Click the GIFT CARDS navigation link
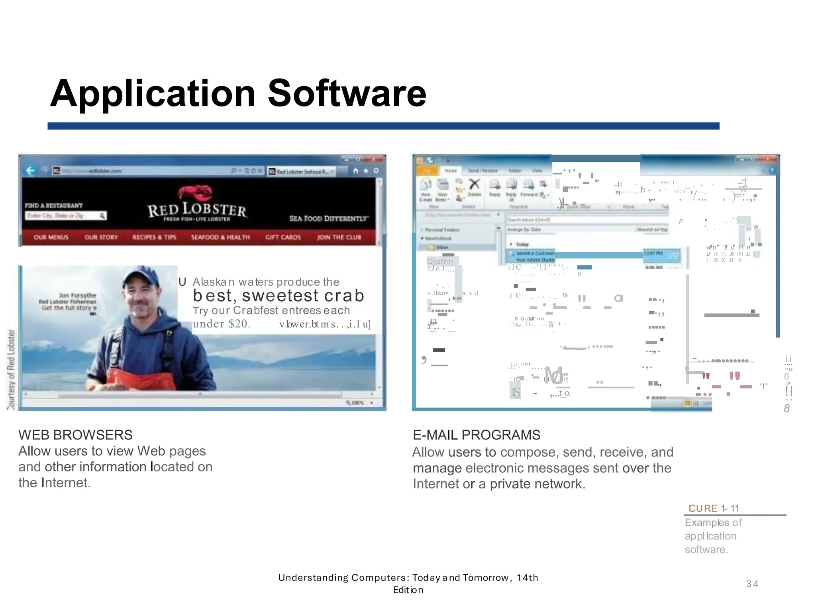Image resolution: width=816 pixels, height=612 pixels. click(x=283, y=237)
